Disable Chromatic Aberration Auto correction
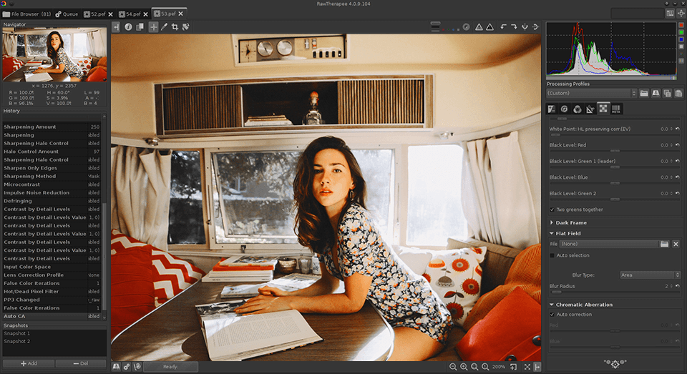 tap(552, 315)
